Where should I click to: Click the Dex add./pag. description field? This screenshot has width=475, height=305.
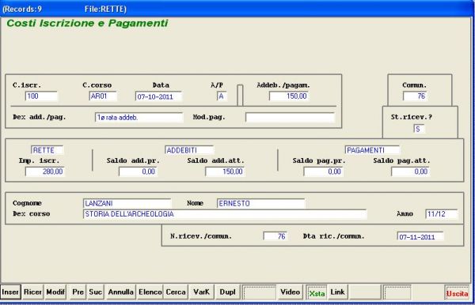(x=139, y=117)
